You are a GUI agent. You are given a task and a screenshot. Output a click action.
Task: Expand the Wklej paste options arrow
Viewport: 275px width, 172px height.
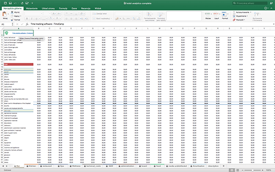pyautogui.click(x=8, y=14)
